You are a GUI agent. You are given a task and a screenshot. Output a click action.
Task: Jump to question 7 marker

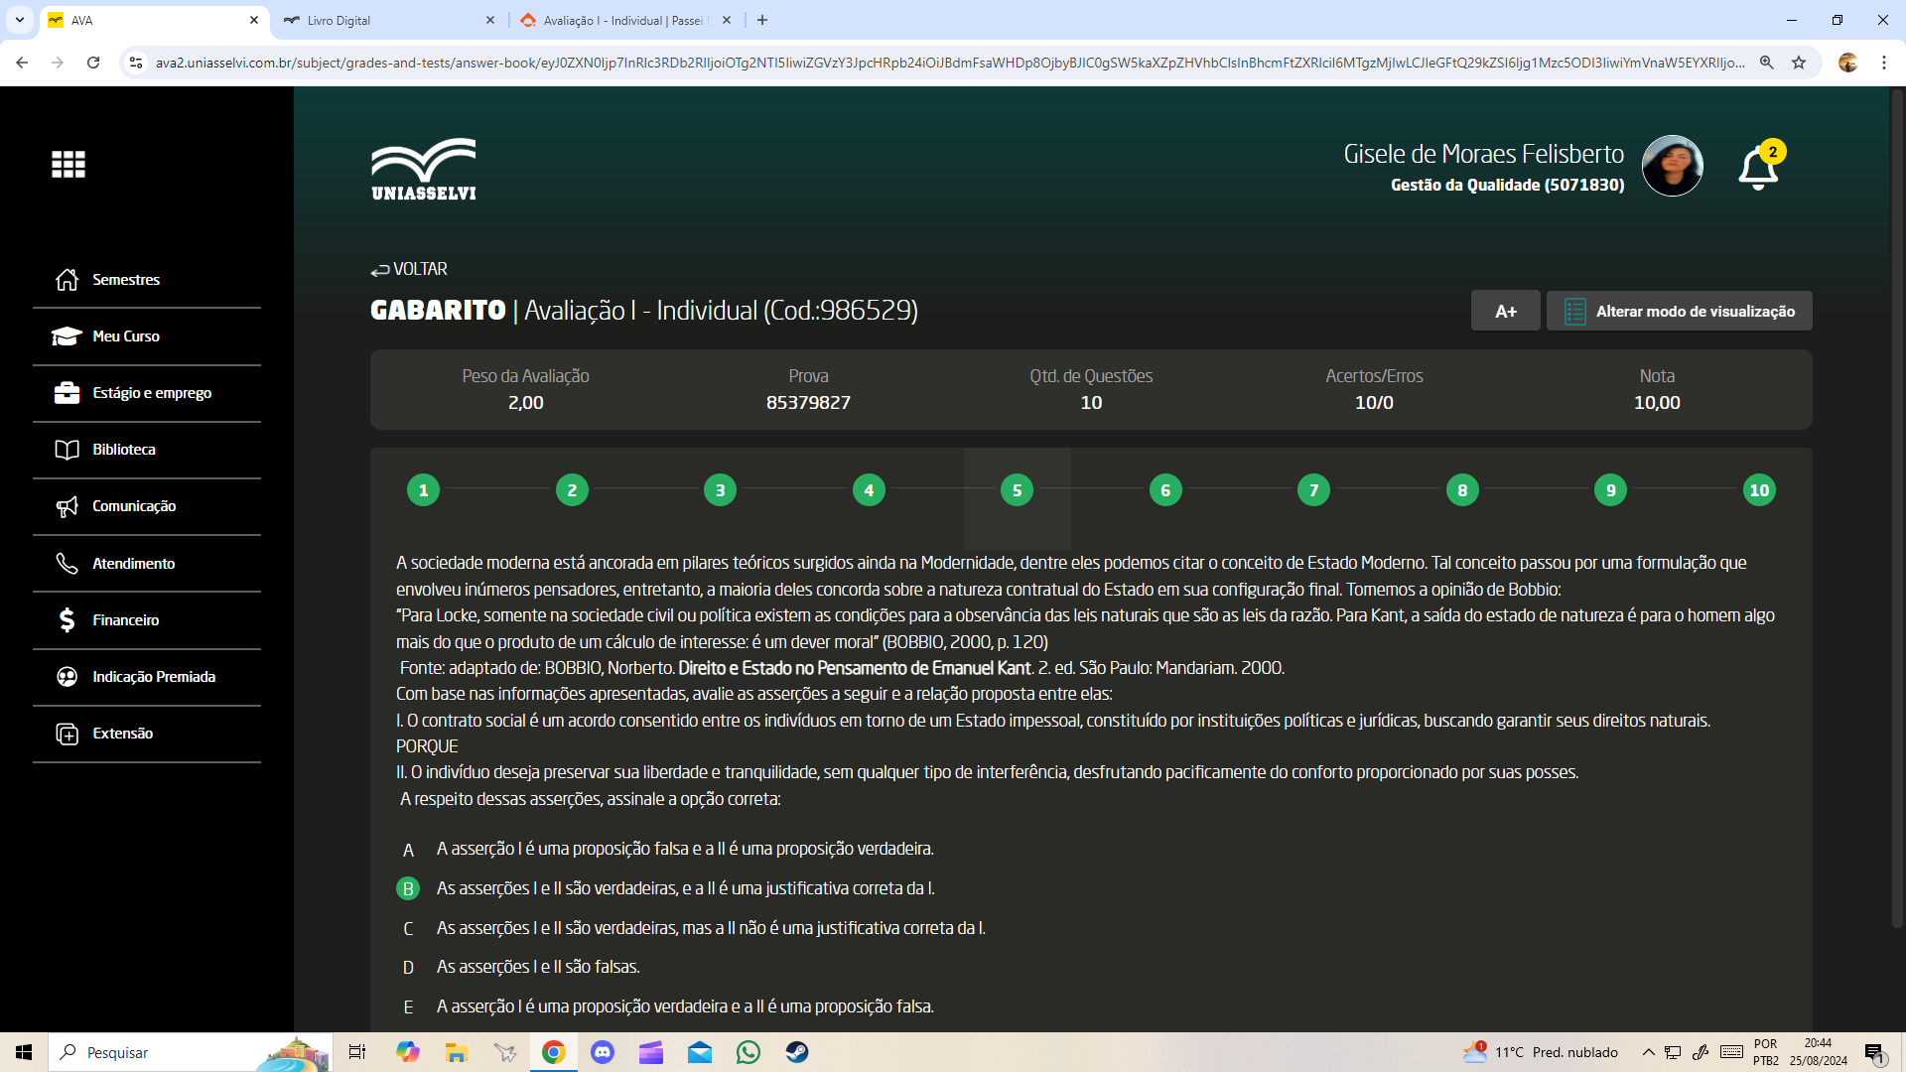coord(1313,490)
